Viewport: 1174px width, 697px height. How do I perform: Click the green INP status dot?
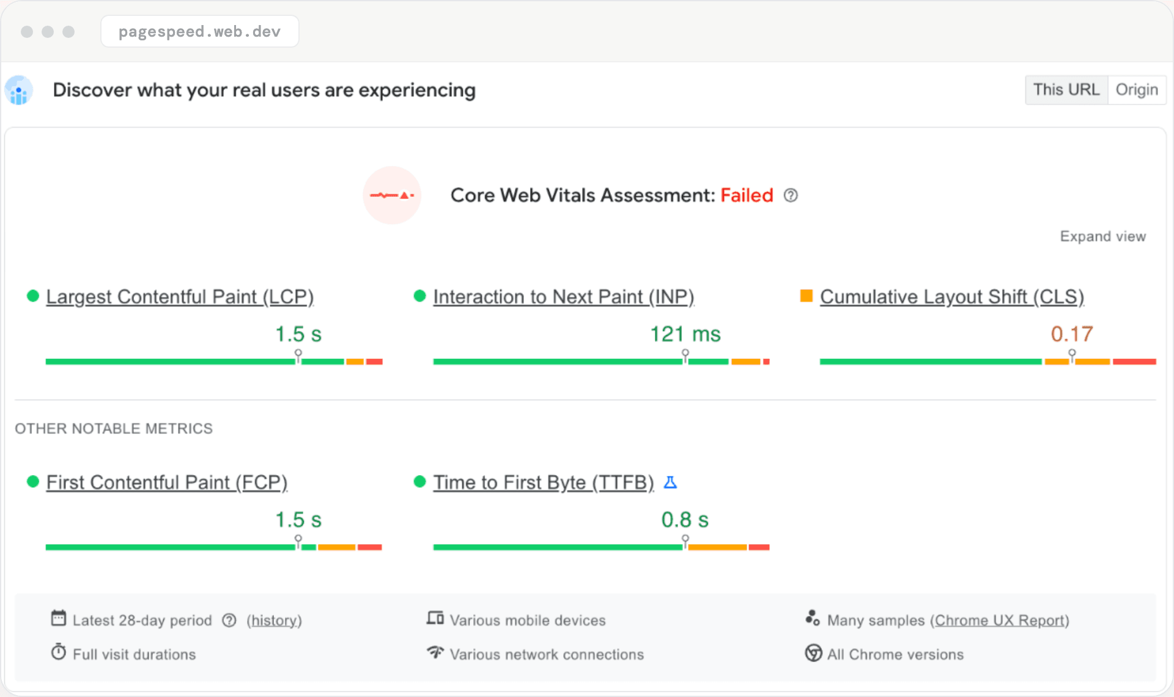tap(419, 296)
